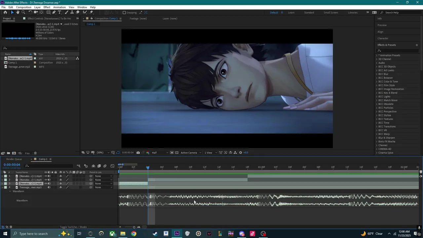
Task: Select the Horizontal Type tool
Action: click(60, 12)
